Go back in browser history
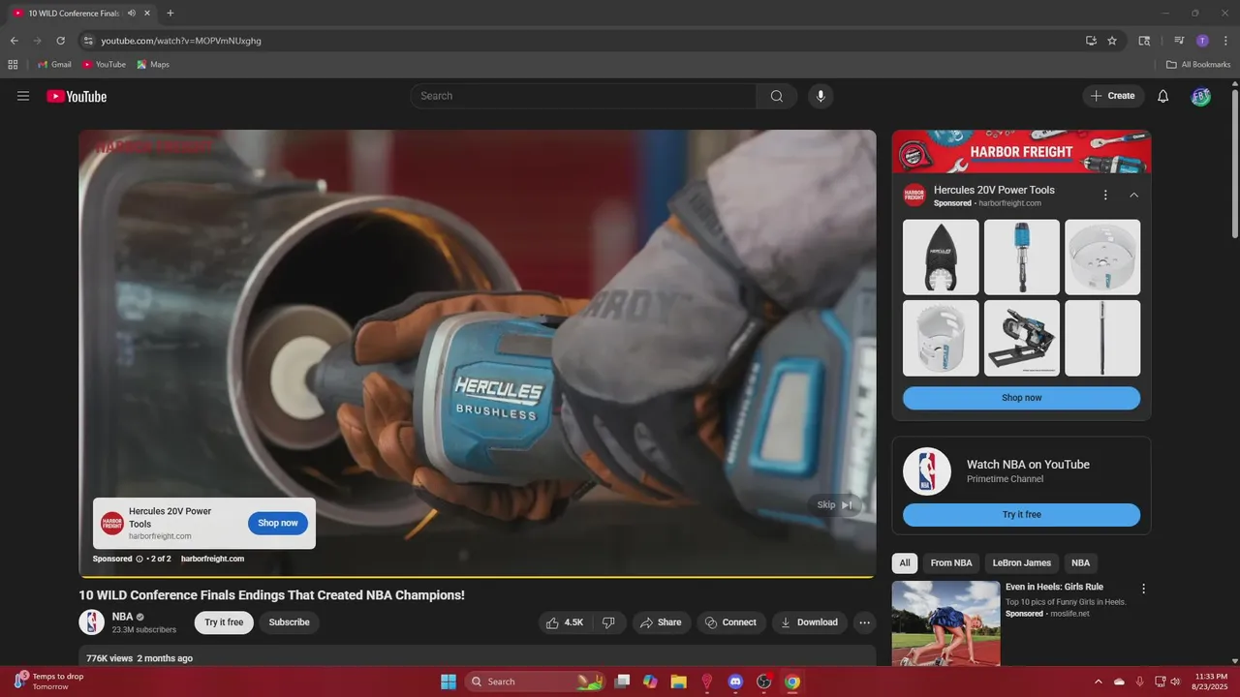The width and height of the screenshot is (1240, 697). (x=14, y=41)
